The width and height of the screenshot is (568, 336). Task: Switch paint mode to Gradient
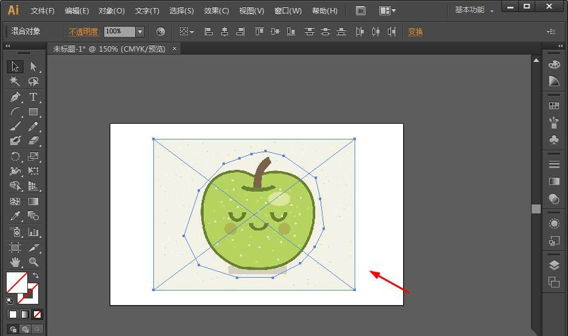(25, 315)
